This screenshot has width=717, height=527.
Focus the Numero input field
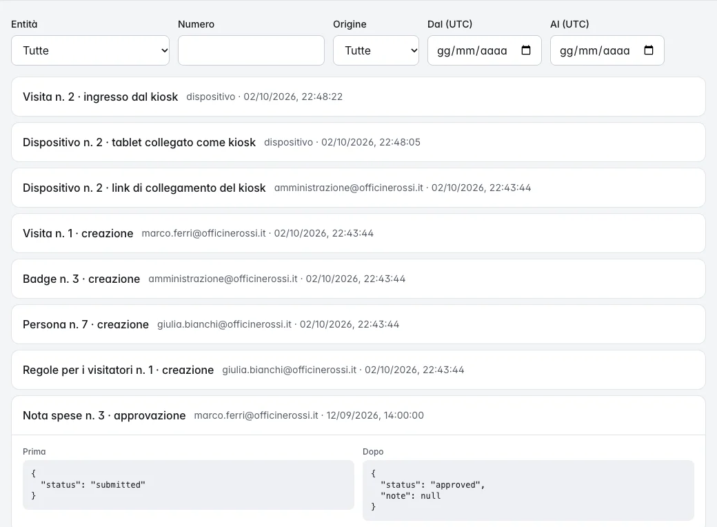click(251, 50)
